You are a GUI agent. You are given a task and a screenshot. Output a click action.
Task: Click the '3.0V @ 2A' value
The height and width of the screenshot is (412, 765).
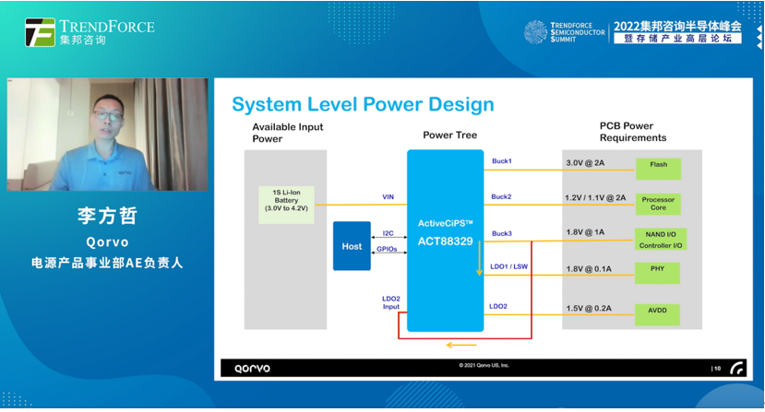coord(585,163)
